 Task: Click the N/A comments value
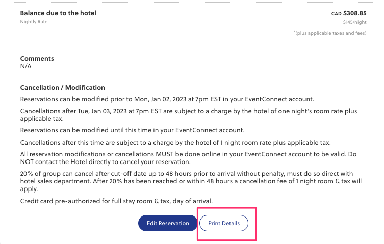click(26, 66)
